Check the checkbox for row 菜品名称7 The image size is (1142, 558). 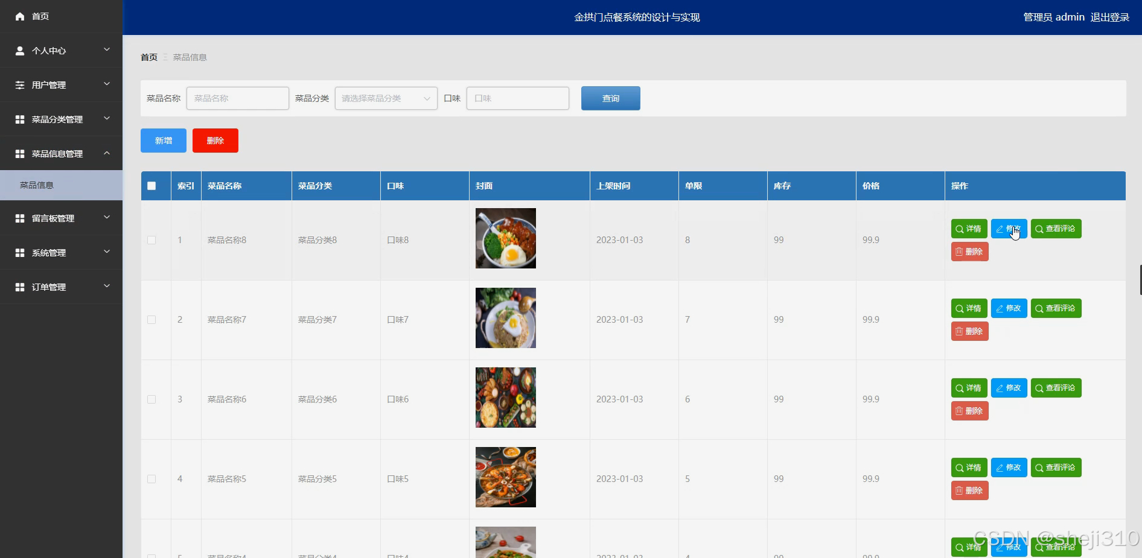152,320
